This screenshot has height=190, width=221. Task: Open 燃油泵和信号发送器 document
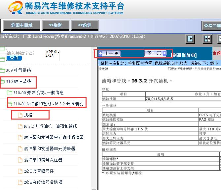point(43,160)
